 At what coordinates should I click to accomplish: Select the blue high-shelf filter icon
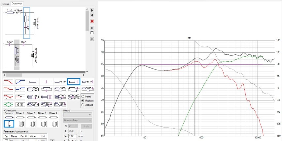(20, 89)
